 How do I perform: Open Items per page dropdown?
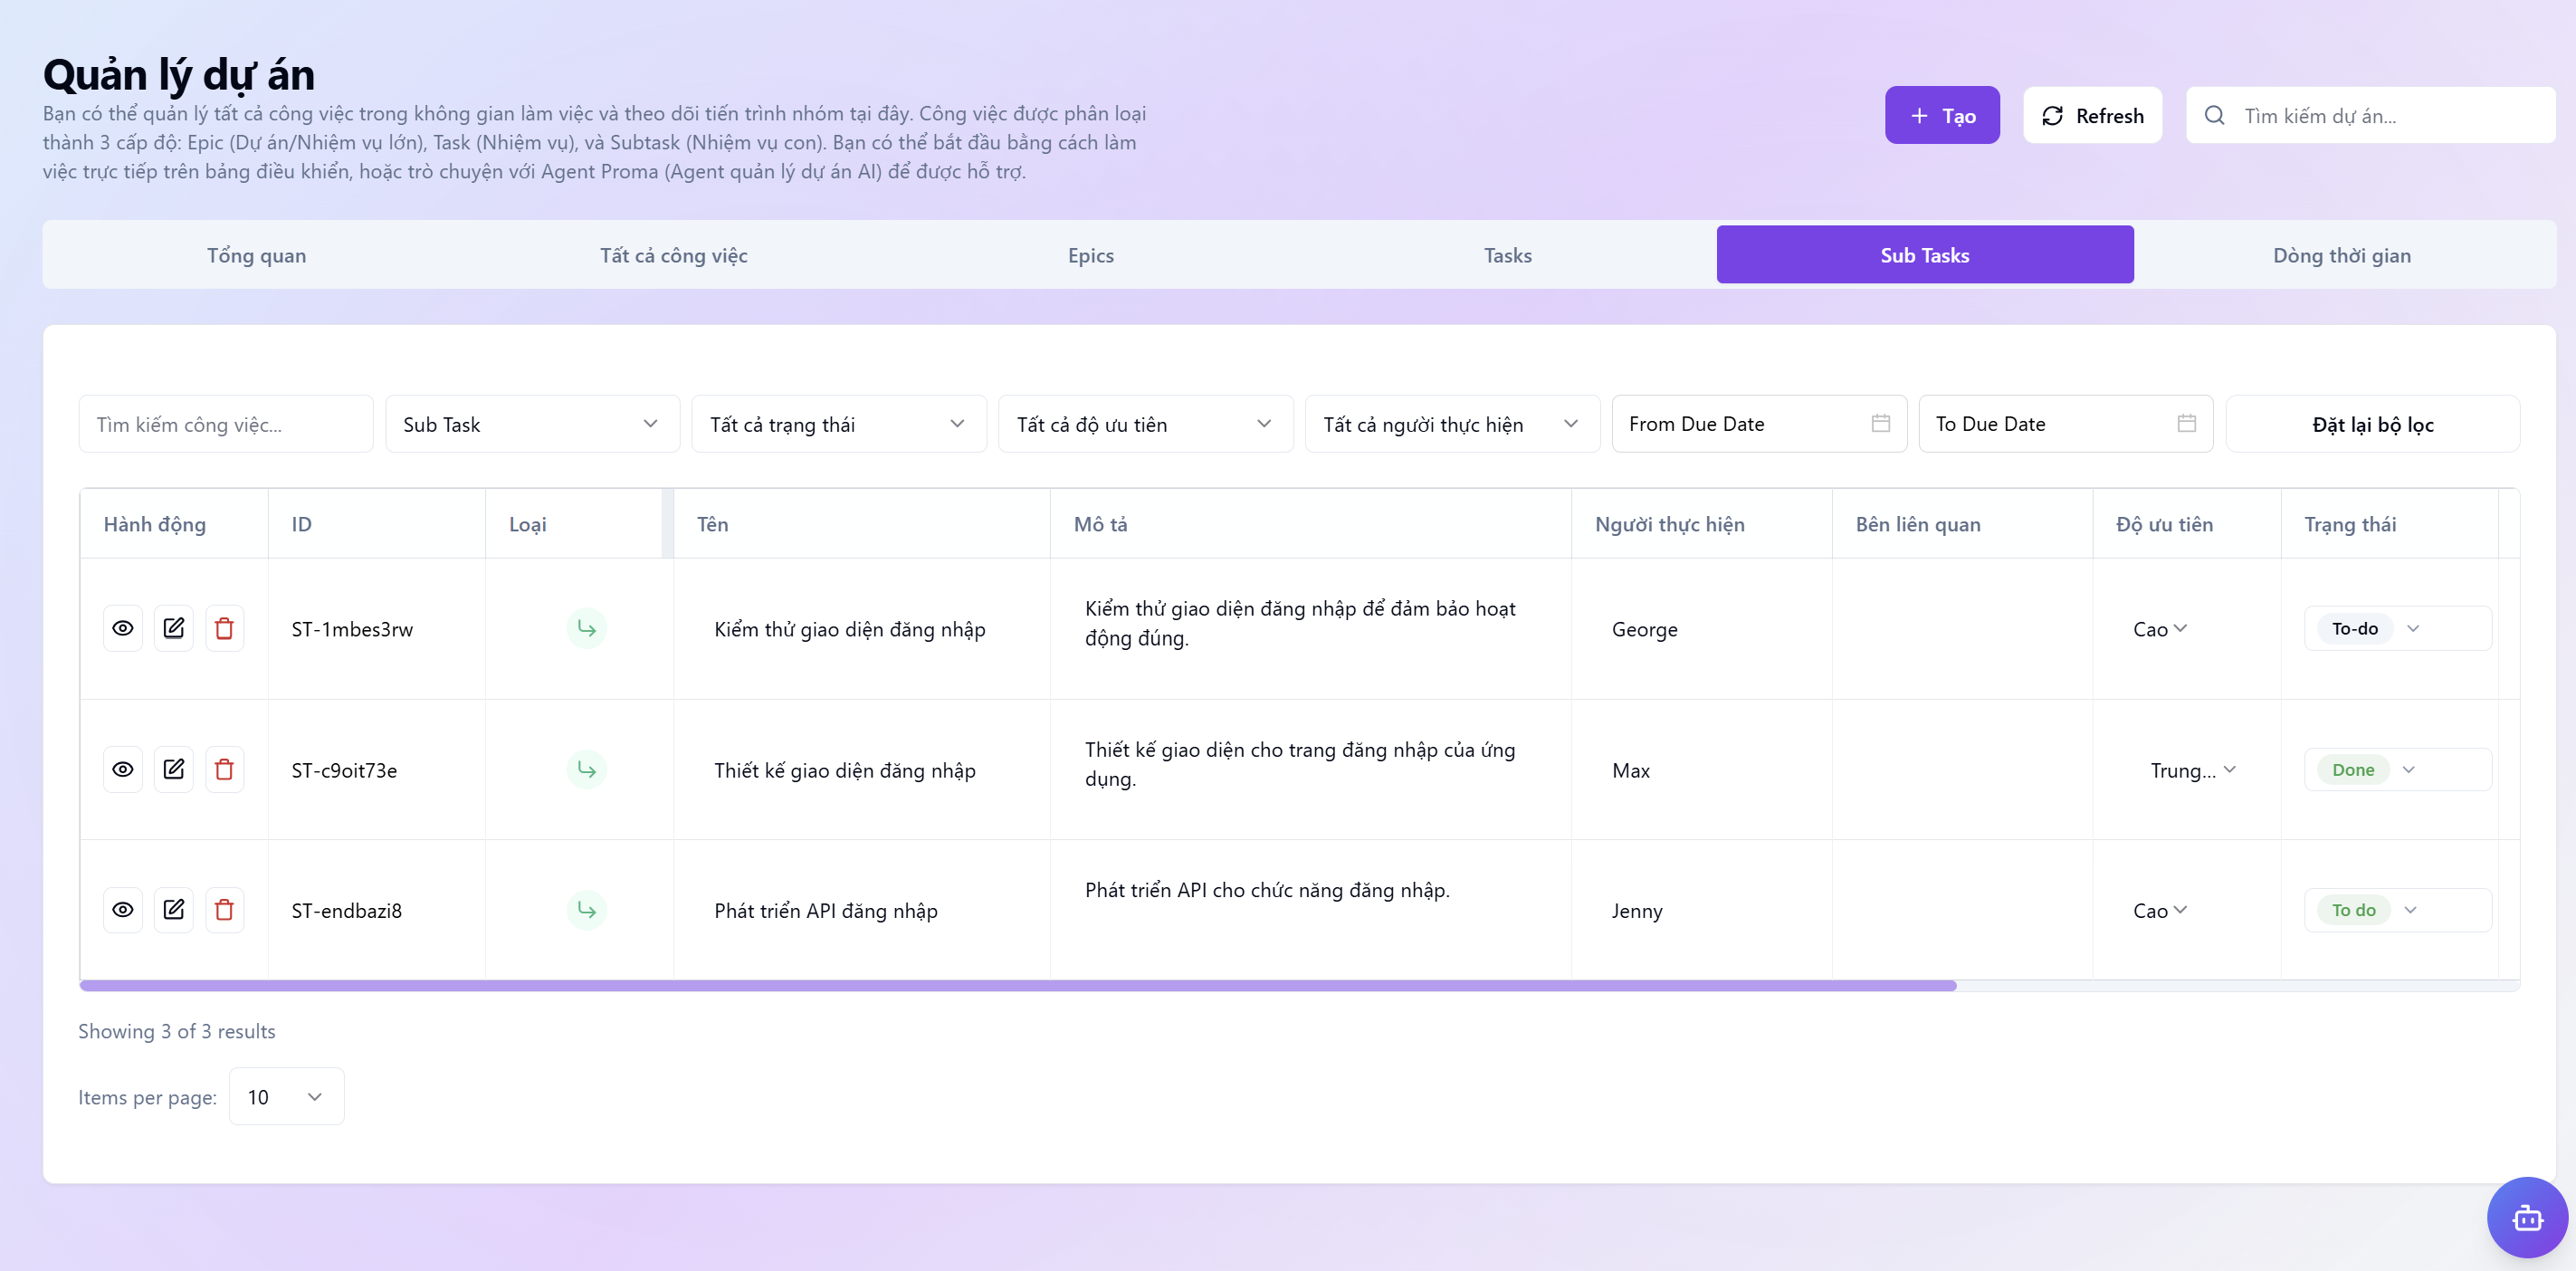(286, 1096)
